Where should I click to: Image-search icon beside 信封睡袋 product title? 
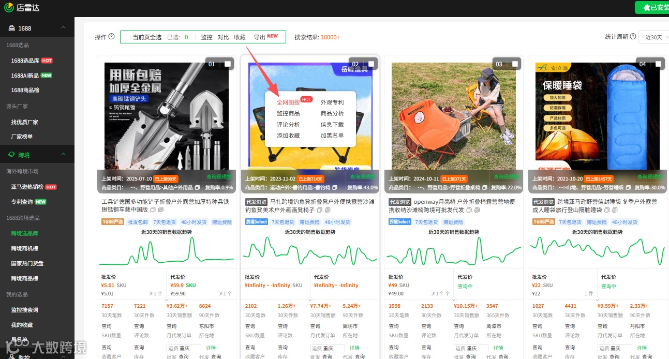614,210
